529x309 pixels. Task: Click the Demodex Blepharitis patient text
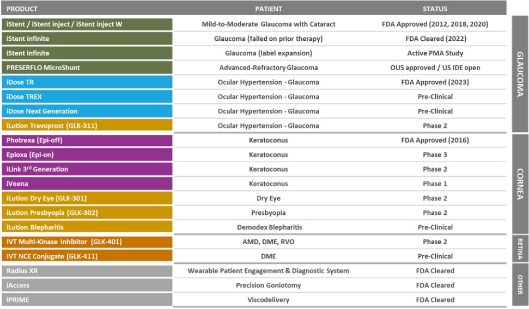click(269, 227)
